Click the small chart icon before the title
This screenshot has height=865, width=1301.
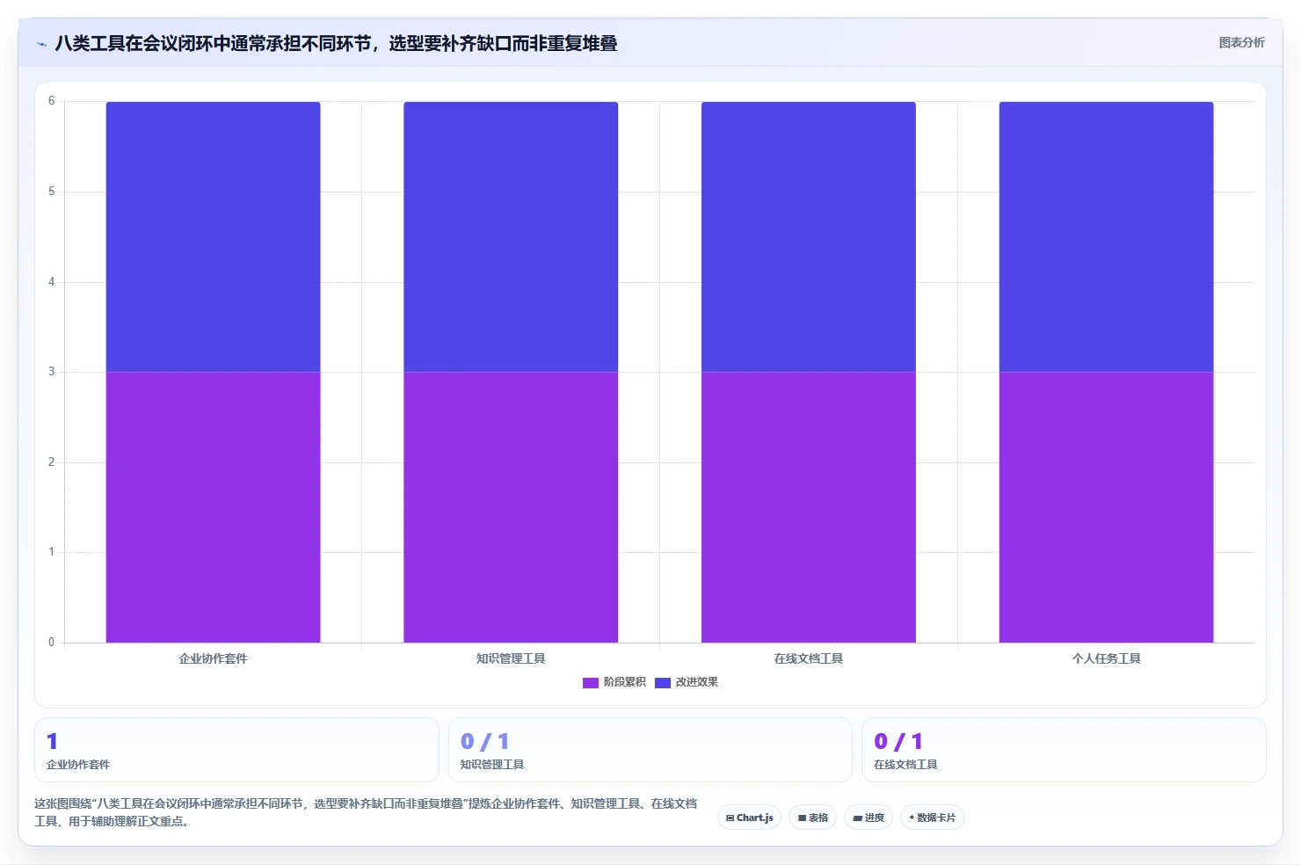41,44
